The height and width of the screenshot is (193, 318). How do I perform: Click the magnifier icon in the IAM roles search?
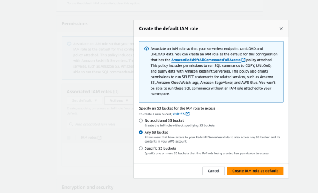[x=72, y=124]
